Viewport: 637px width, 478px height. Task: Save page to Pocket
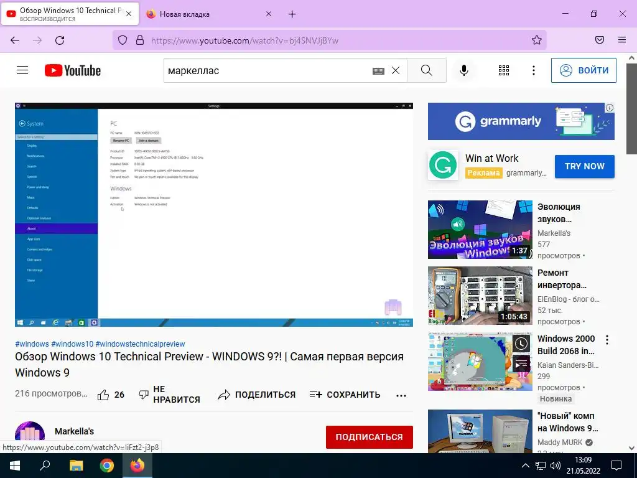(x=600, y=40)
